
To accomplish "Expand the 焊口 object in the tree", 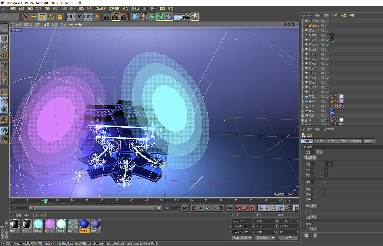I will click(303, 111).
